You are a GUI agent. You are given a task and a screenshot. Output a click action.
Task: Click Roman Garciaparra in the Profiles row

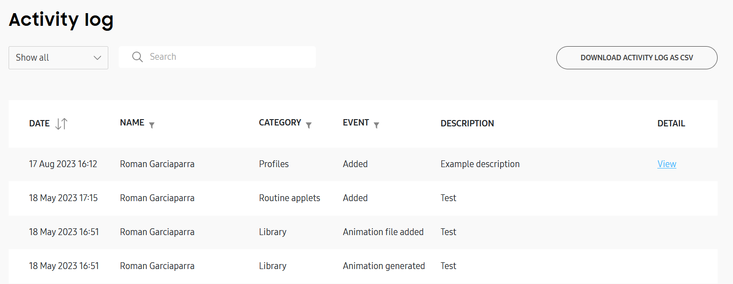click(157, 164)
